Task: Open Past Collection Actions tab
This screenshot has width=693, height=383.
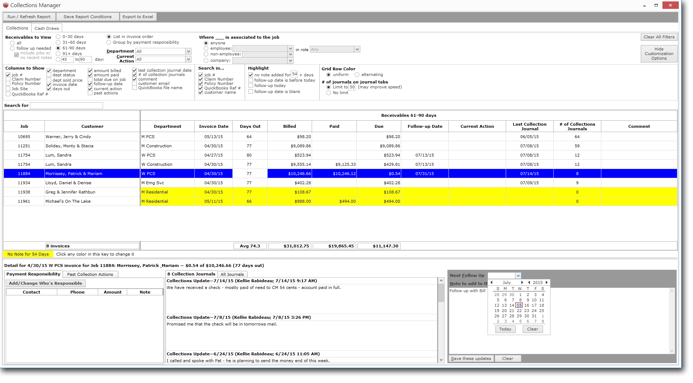Action: coord(90,274)
